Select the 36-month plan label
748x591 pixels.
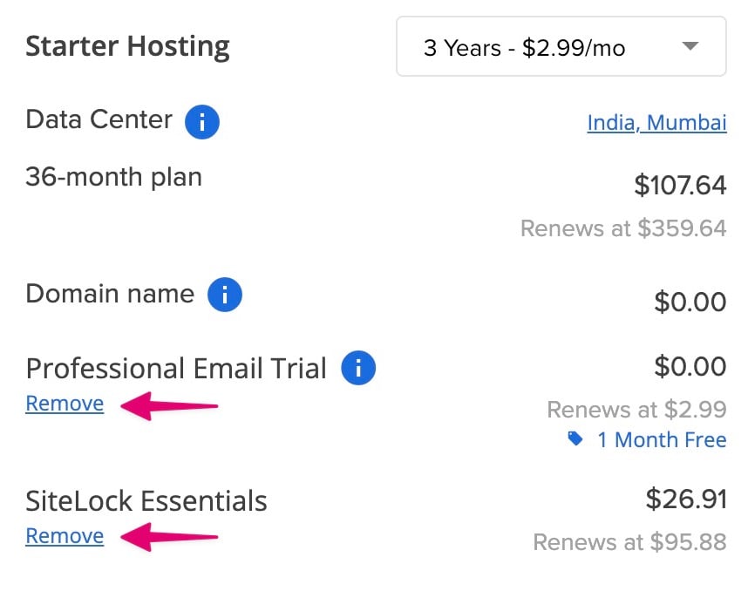pos(113,178)
